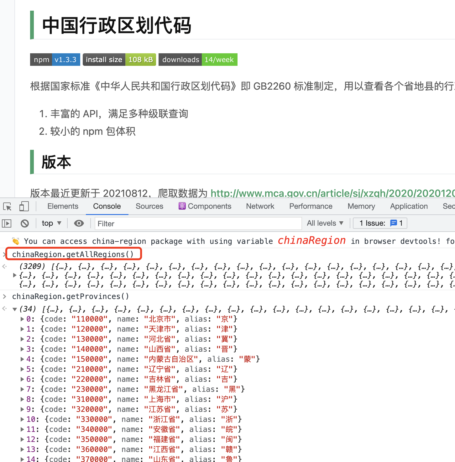This screenshot has width=455, height=462.
Task: Expand item 5 with code 210000
Action: 22,369
